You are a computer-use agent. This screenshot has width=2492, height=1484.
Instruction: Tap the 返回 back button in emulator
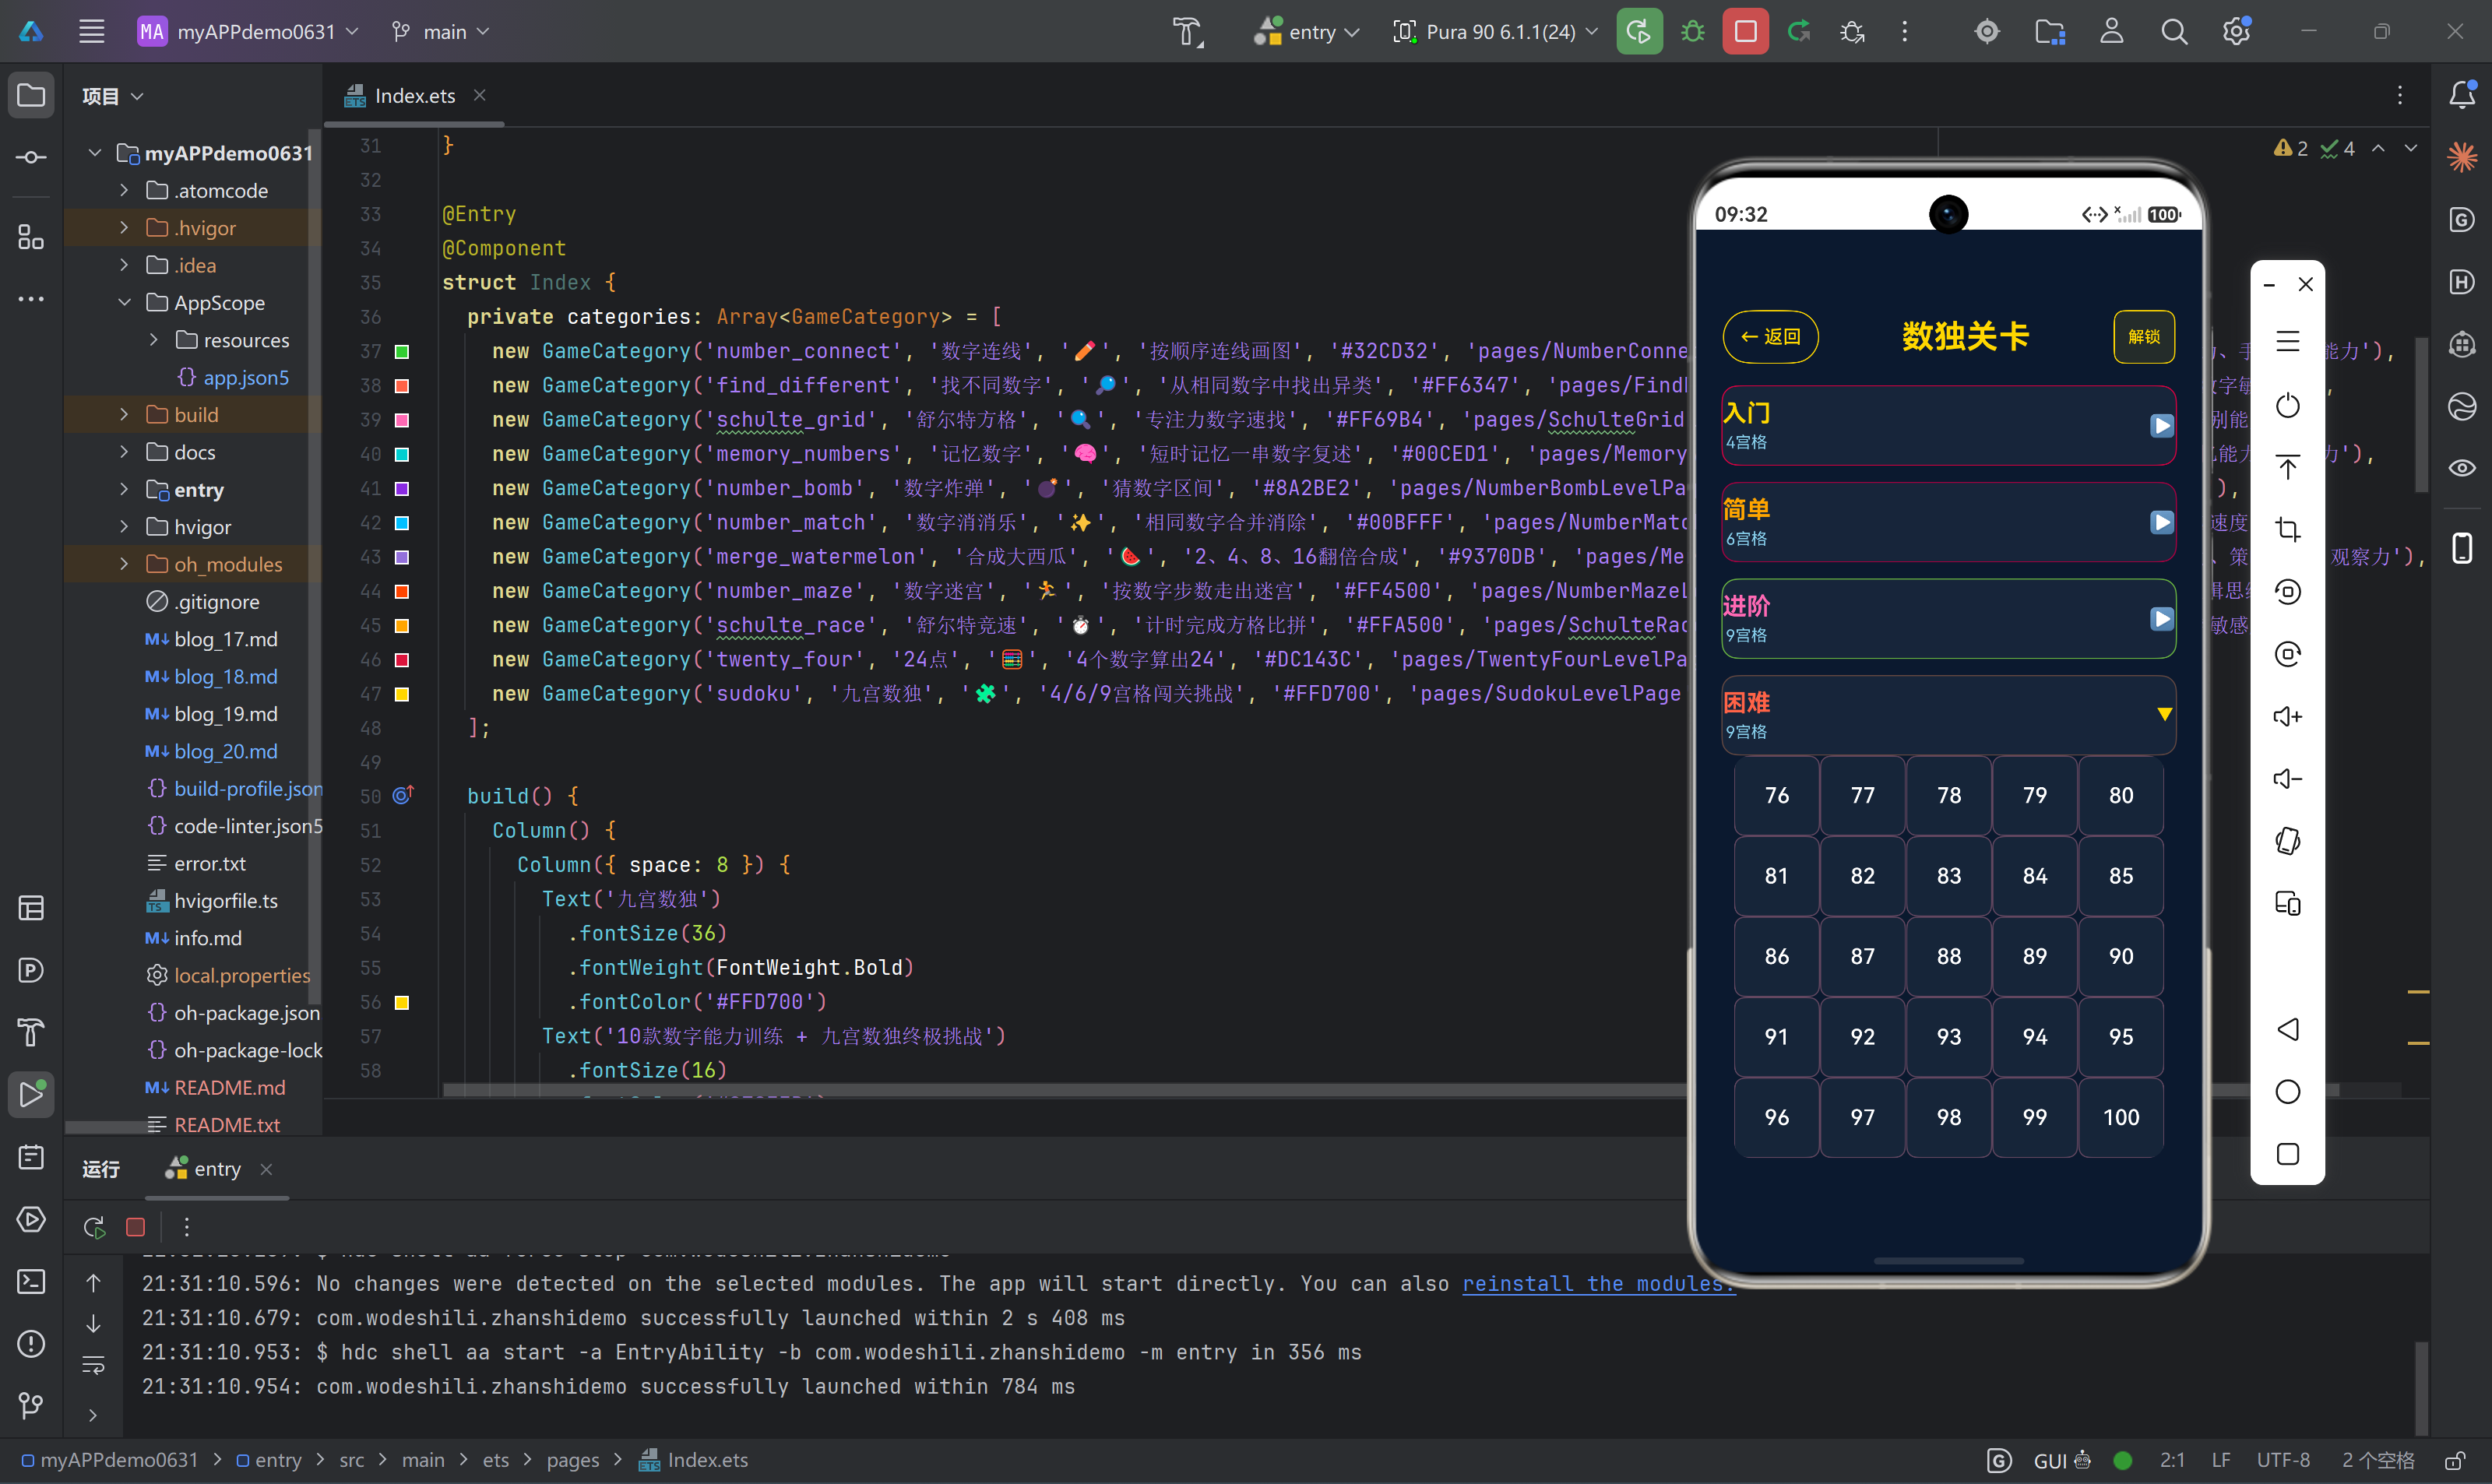(1770, 337)
